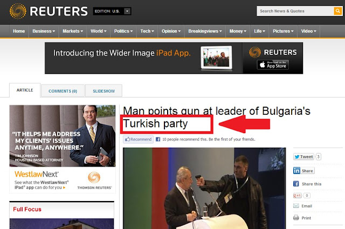Screen dimensions: 345x229
Task: Click the WestlawNext attorney advertisement image
Action: click(63, 136)
